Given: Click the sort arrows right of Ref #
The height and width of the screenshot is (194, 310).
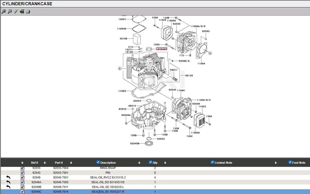Looking at the screenshot, I should (x=45, y=163).
